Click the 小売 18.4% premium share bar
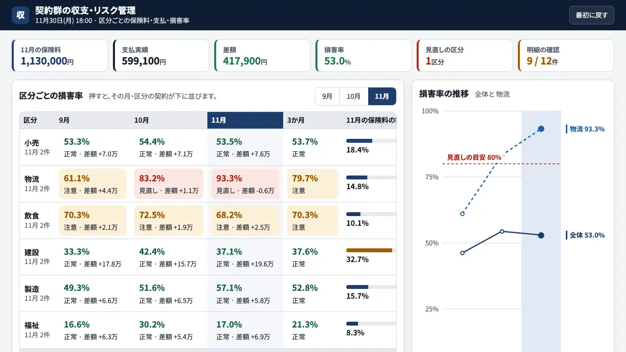 click(371, 141)
